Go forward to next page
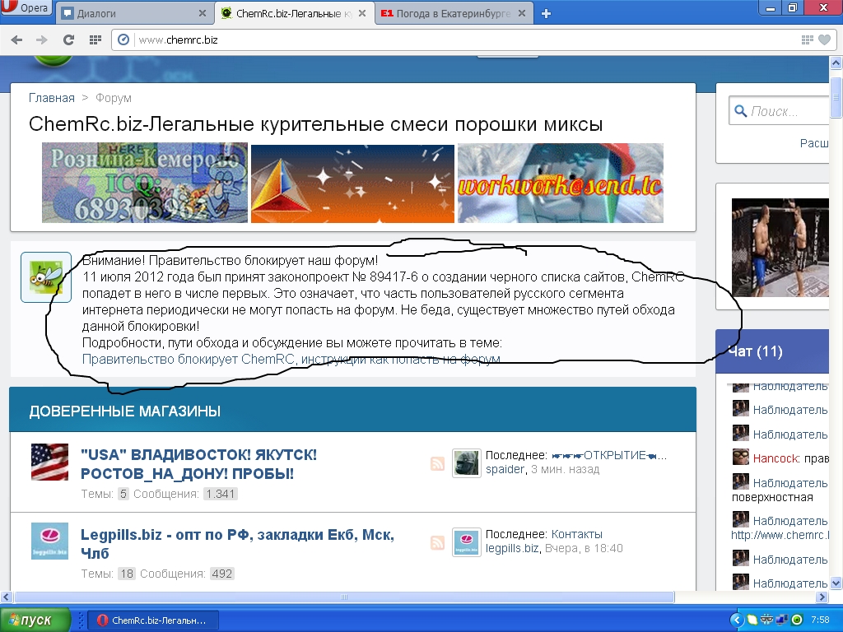This screenshot has width=843, height=632. coord(42,39)
